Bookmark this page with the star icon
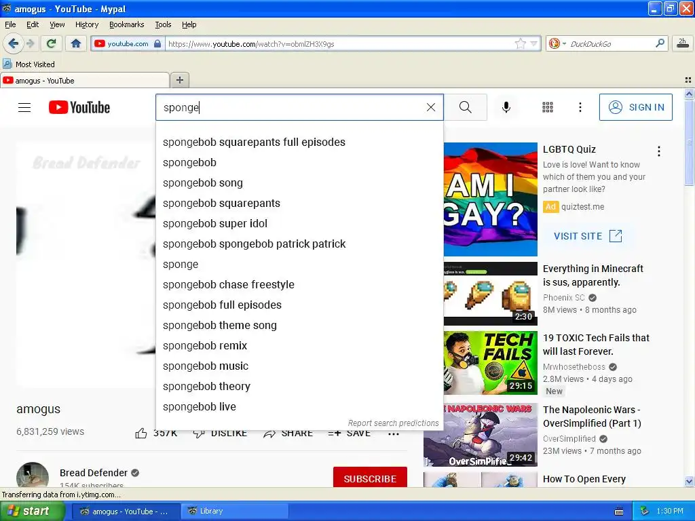This screenshot has height=521, width=695. coord(520,43)
